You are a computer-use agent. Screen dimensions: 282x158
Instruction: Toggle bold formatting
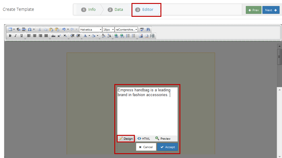[x=10, y=36]
